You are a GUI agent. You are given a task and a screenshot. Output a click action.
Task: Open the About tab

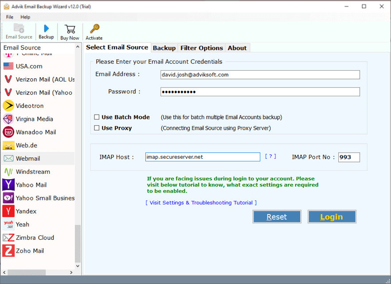(x=237, y=47)
